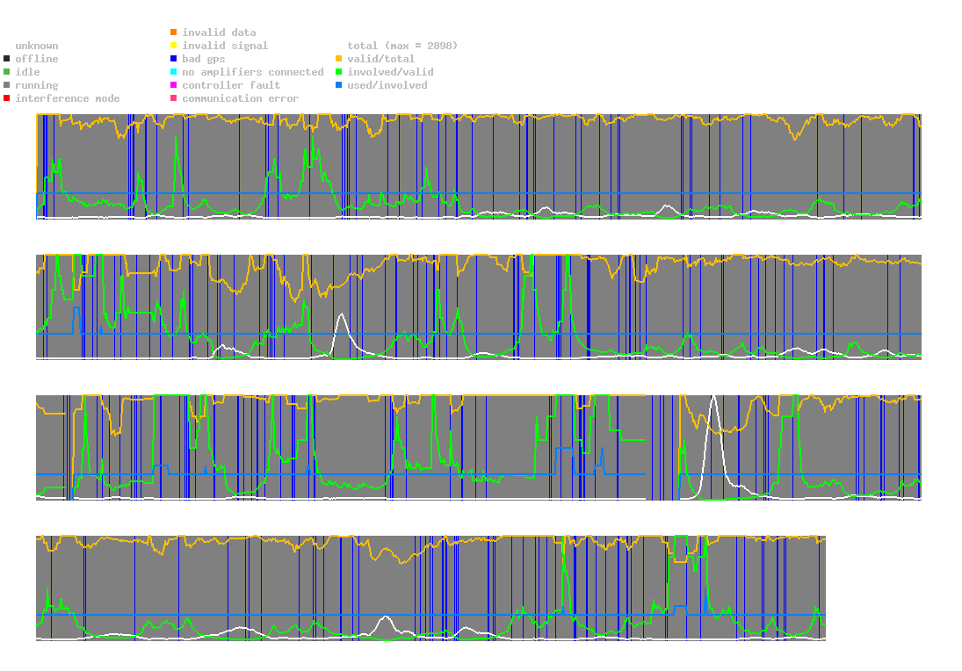This screenshot has width=962, height=671.
Task: Select the "communication error" legend label
Action: click(x=241, y=98)
